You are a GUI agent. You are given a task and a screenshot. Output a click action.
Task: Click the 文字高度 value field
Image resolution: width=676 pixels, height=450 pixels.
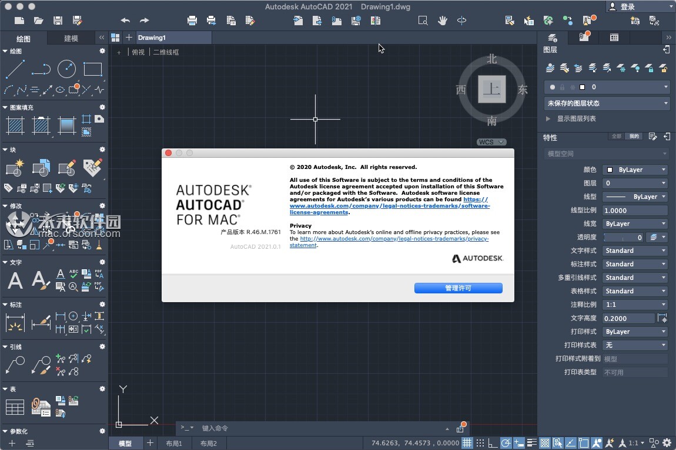click(628, 319)
